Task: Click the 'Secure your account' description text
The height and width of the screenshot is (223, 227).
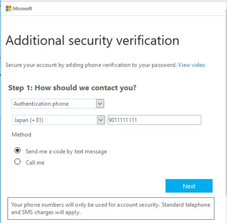Action: pyautogui.click(x=91, y=65)
